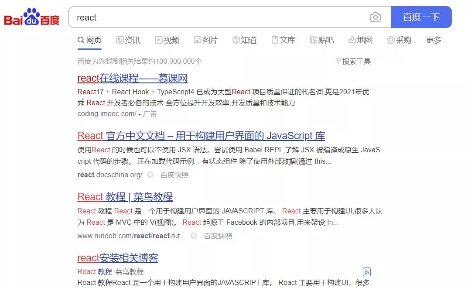
Task: Click the 广告 ad label
Action: click(150, 113)
